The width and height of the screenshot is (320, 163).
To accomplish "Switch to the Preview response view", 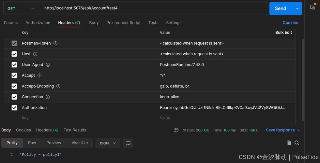I will pos(54,143).
